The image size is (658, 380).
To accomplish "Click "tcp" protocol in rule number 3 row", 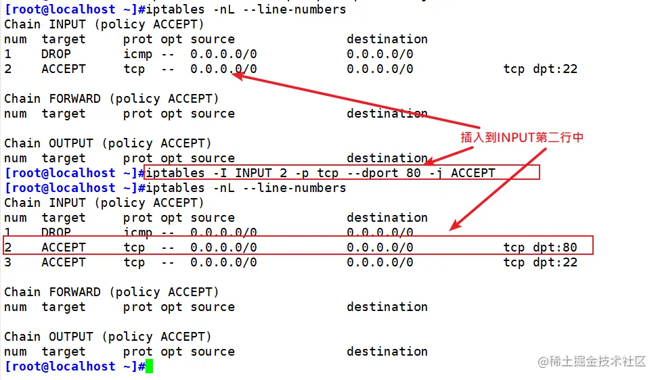I will point(134,263).
